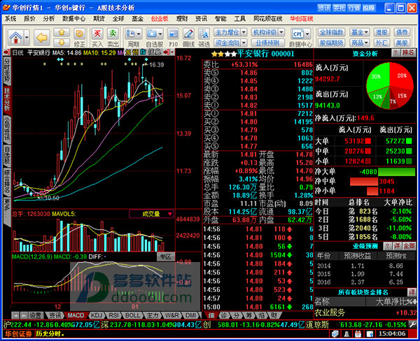The width and height of the screenshot is (420, 341).
Task: Click the 预 forecast icon in chart header
Action: [136, 52]
